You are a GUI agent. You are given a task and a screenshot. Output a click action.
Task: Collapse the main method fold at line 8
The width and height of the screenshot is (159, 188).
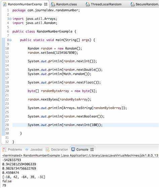[x=10, y=40]
